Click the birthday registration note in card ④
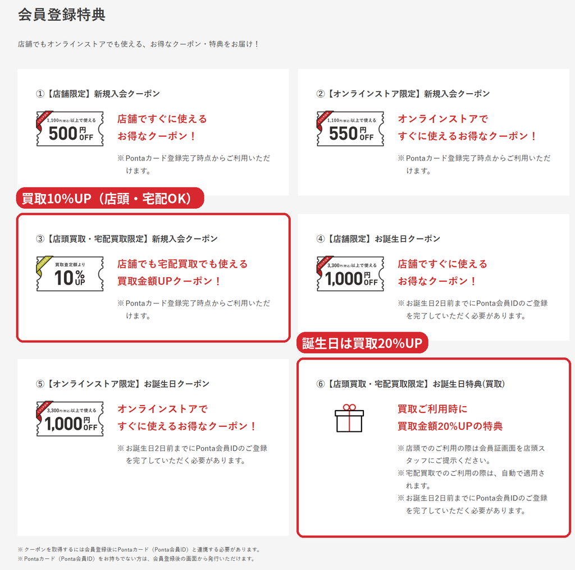The height and width of the screenshot is (570, 575). [x=473, y=309]
